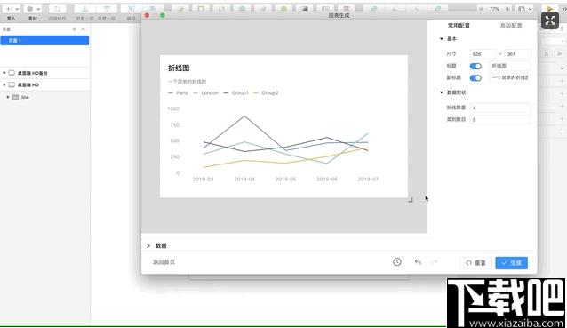Expand the 数据 panel
Screen dimensions: 567x328
pos(148,245)
